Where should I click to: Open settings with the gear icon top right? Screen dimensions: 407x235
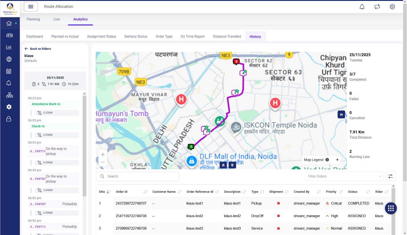click(392, 7)
